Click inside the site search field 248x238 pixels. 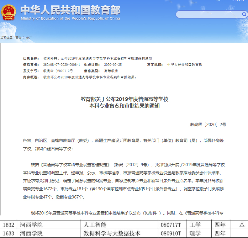tap(209, 14)
